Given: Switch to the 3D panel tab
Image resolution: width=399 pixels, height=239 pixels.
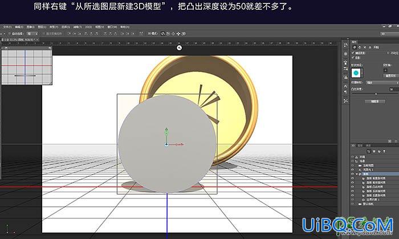Looking at the screenshot, I should coord(353,145).
